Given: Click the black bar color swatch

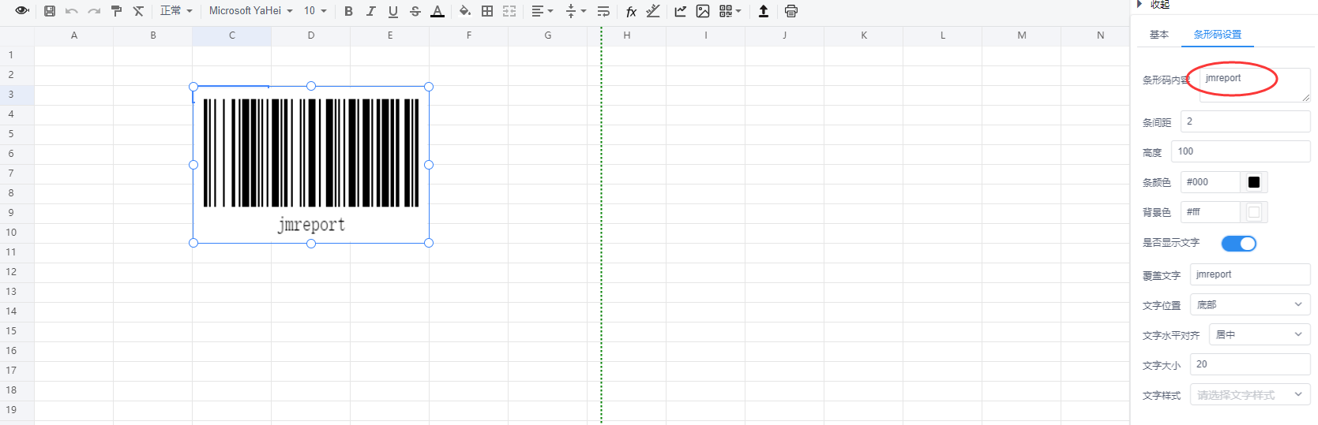Looking at the screenshot, I should [x=1254, y=182].
